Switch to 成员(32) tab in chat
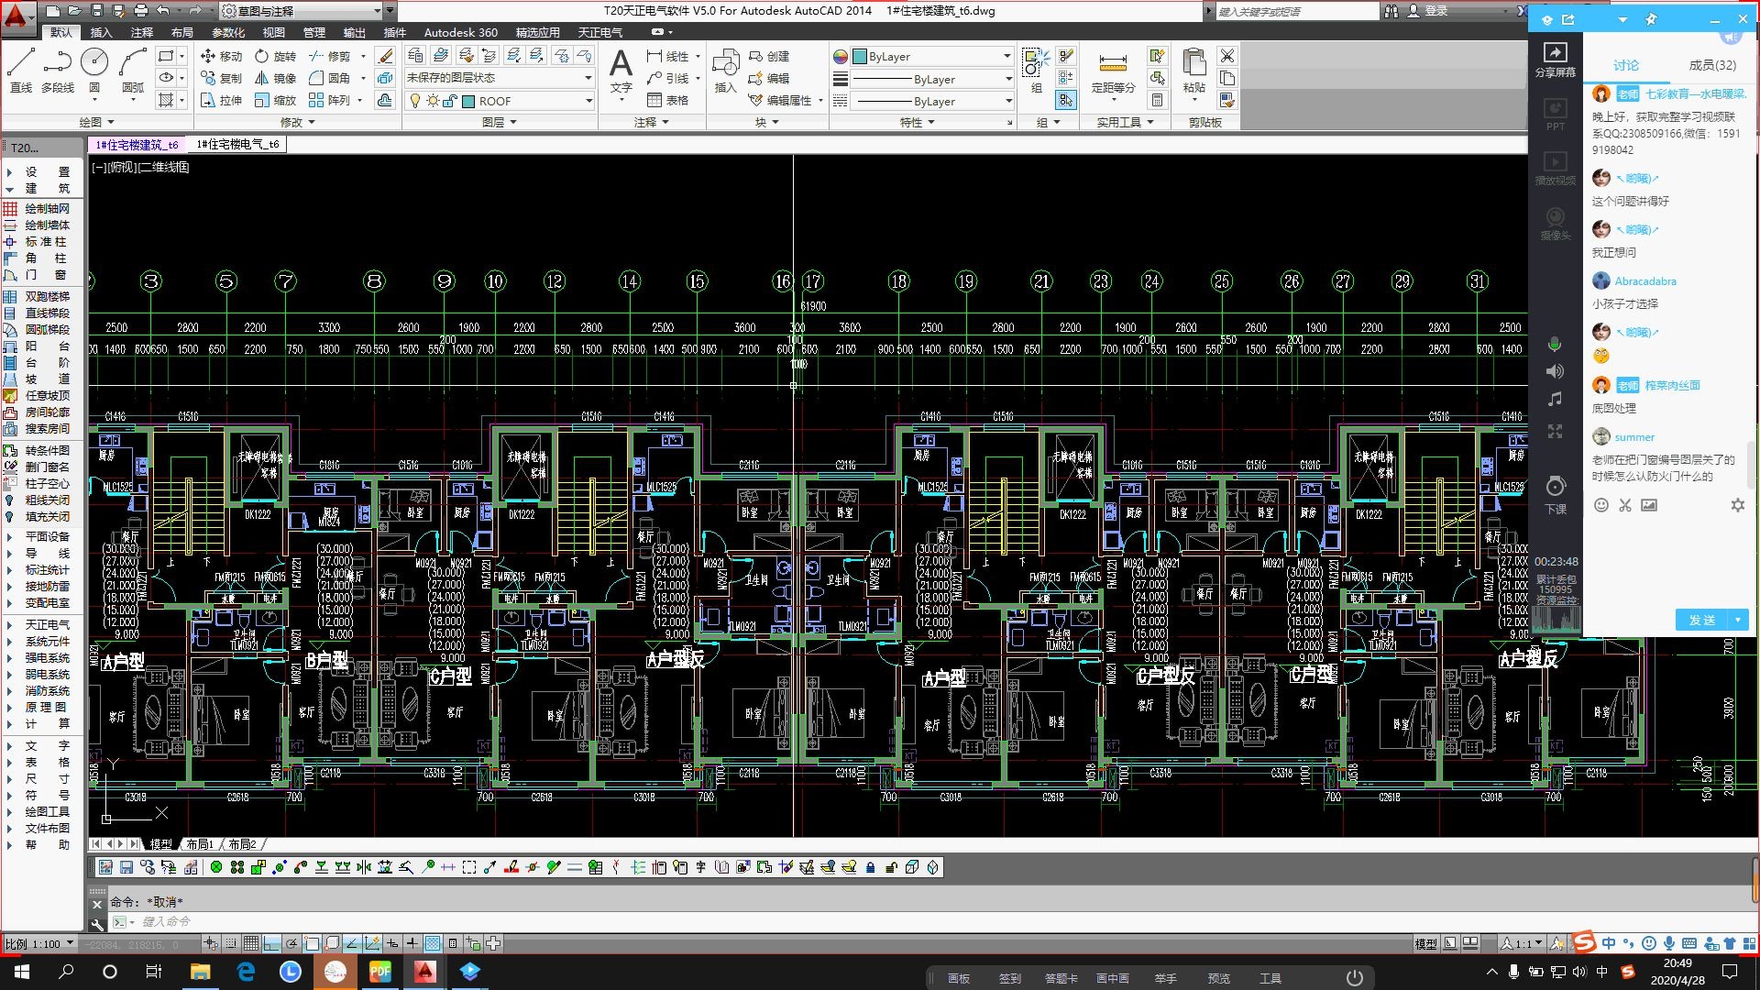The image size is (1760, 990). pyautogui.click(x=1712, y=65)
